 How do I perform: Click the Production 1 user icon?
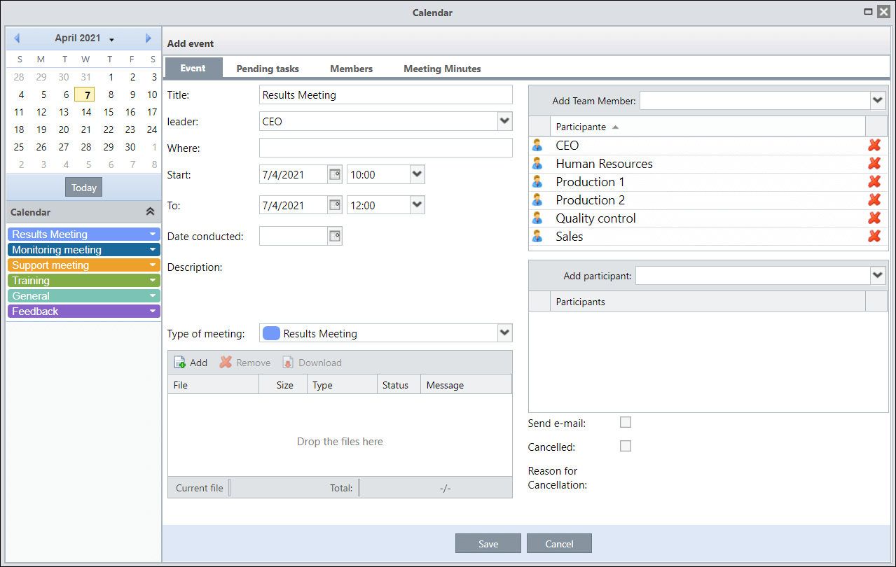pyautogui.click(x=537, y=182)
